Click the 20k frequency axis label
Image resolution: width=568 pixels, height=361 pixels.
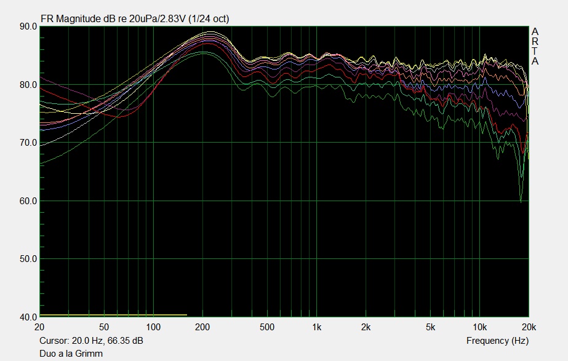tap(529, 327)
